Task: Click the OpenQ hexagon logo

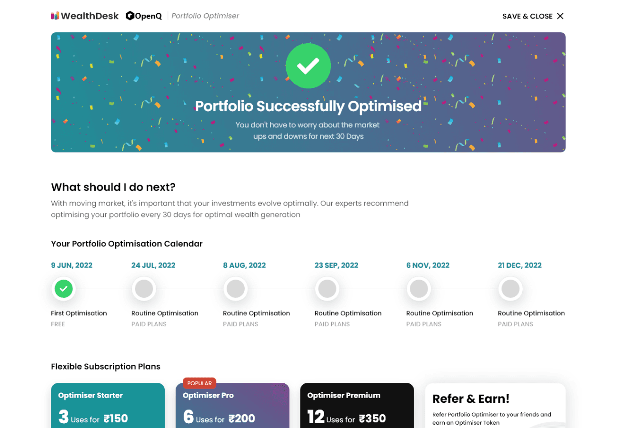Action: [130, 16]
